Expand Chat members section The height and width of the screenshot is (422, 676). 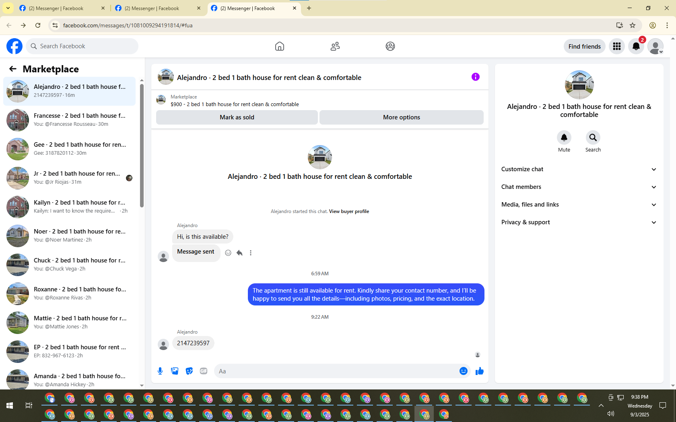coord(579,187)
